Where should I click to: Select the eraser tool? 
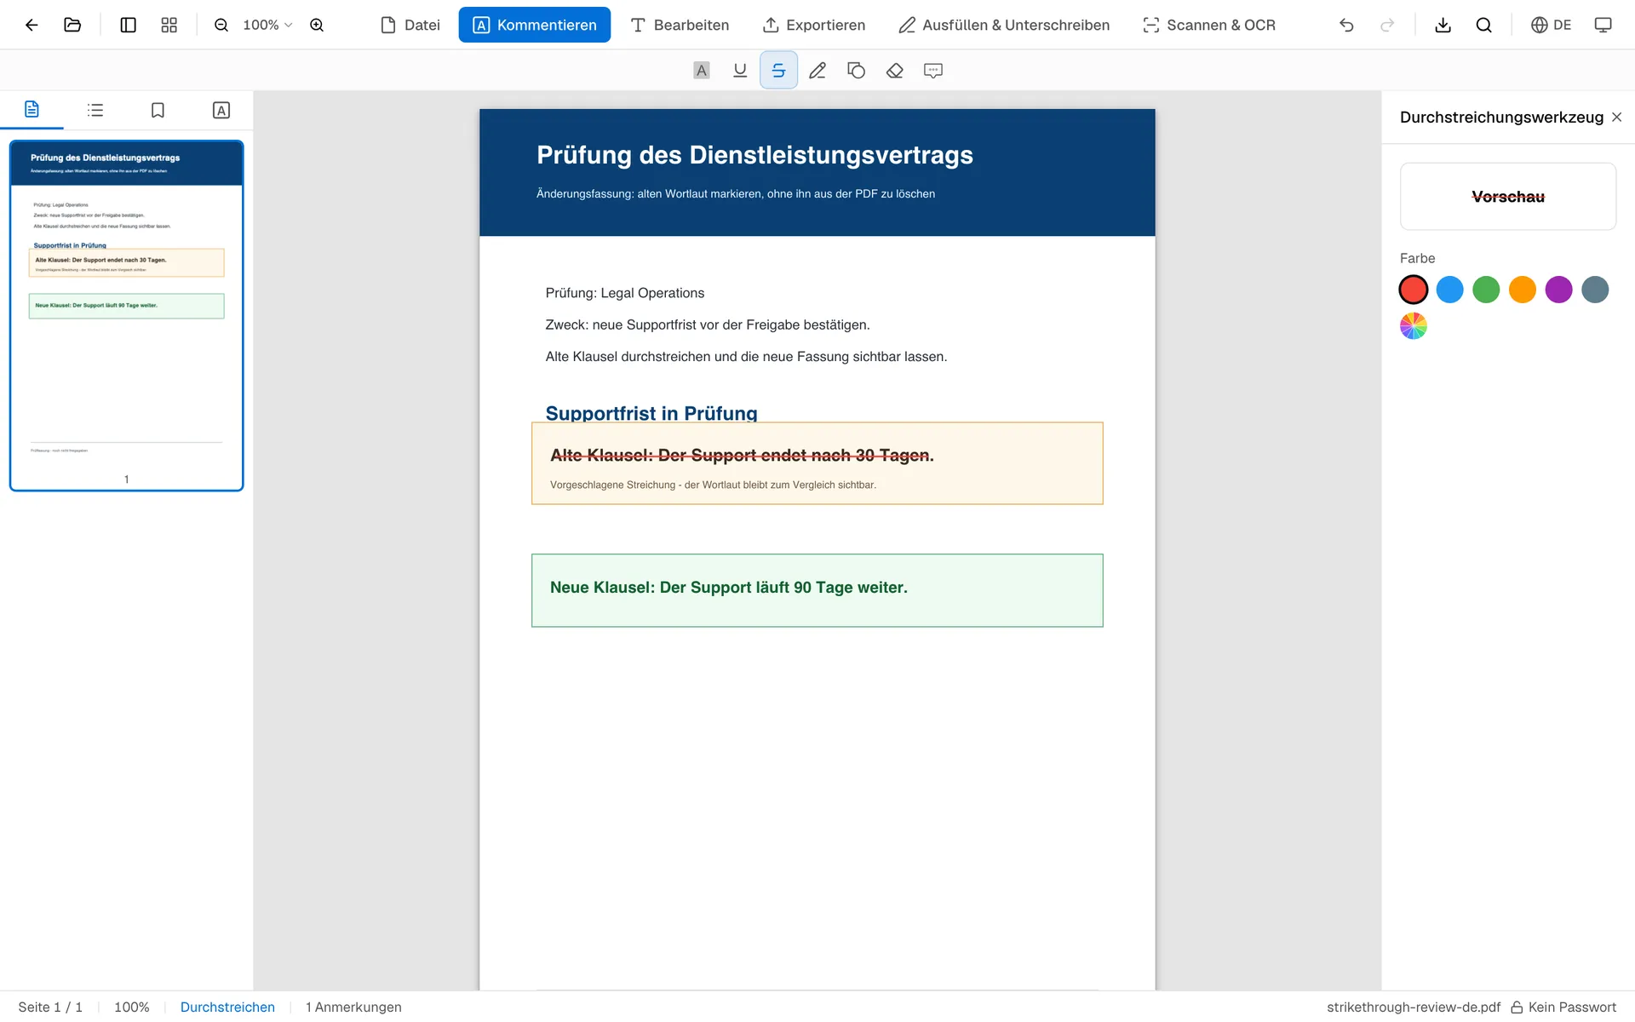(x=894, y=71)
